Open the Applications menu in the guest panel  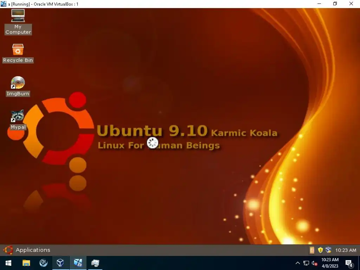pyautogui.click(x=33, y=250)
